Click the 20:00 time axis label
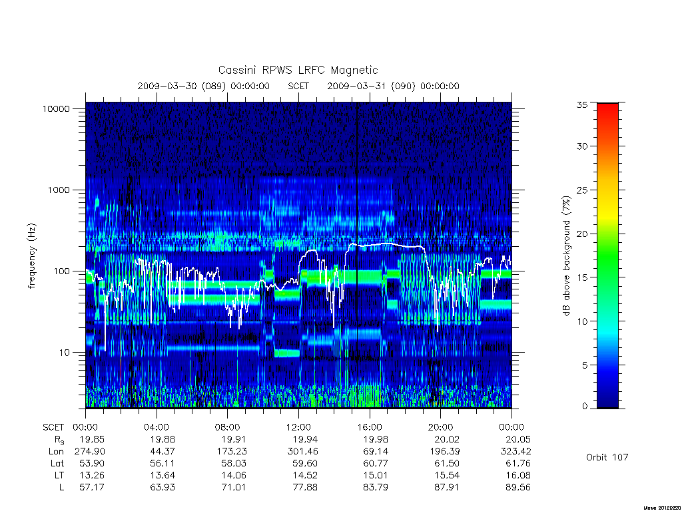The width and height of the screenshot is (682, 511). point(441,427)
